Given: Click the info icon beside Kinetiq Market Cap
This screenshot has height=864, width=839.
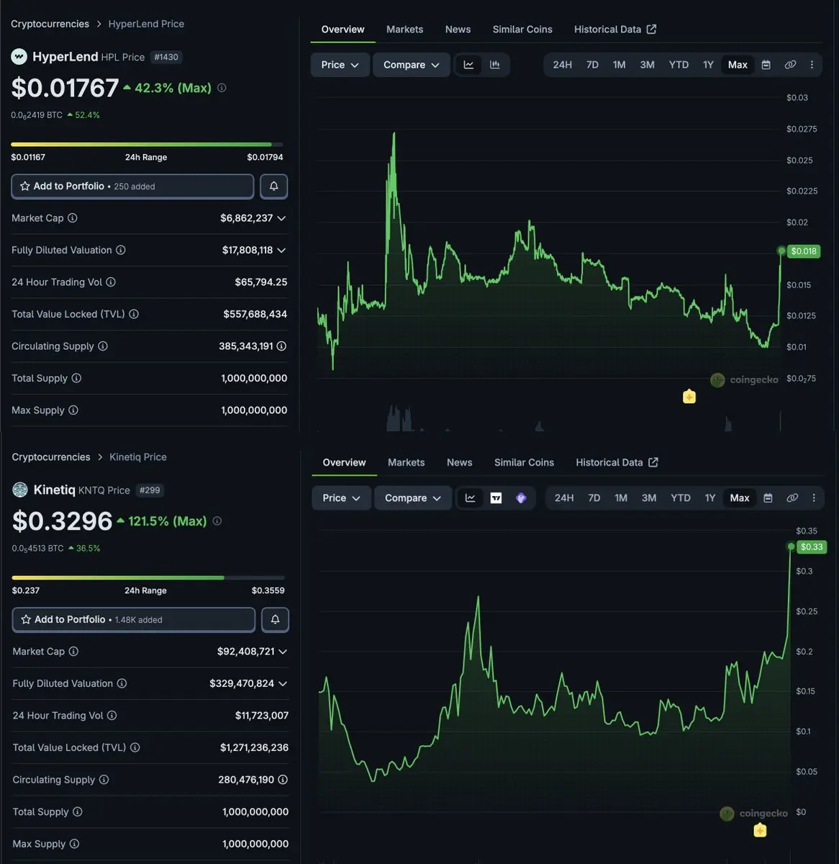Looking at the screenshot, I should point(73,652).
